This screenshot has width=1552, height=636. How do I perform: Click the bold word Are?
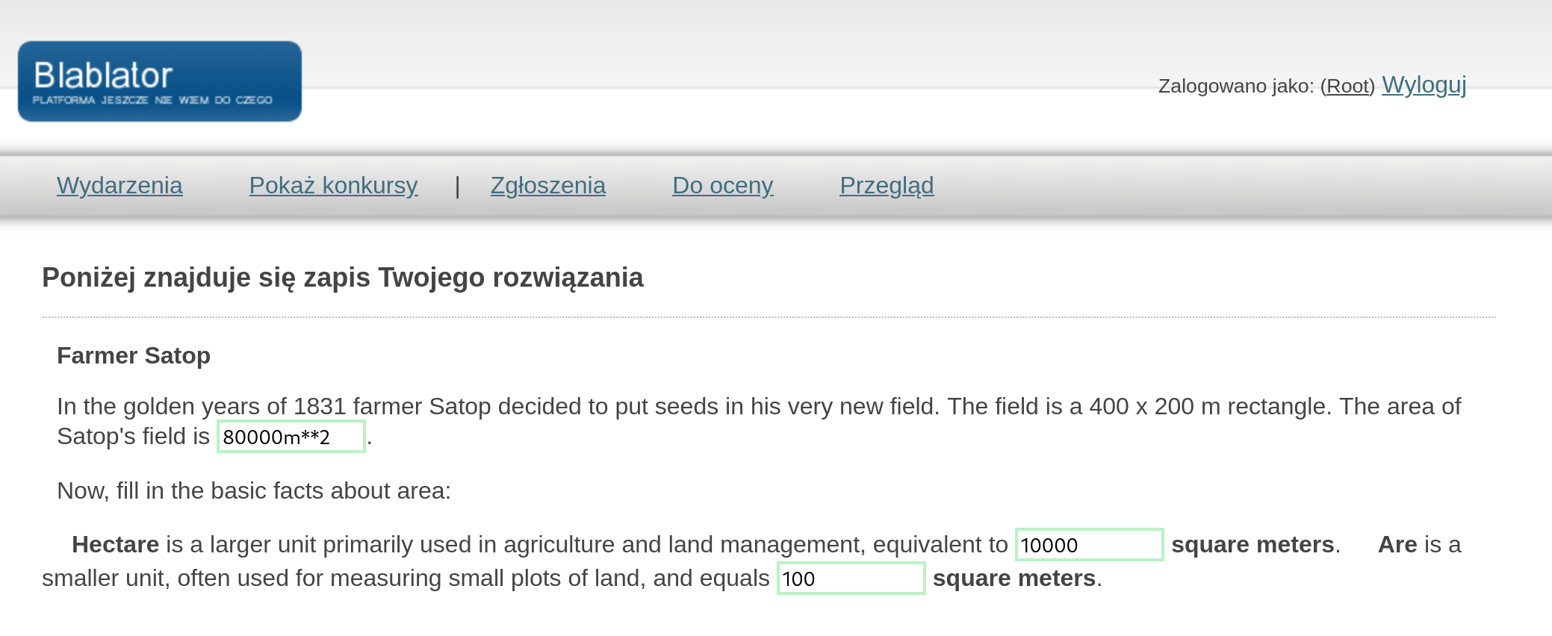1397,545
